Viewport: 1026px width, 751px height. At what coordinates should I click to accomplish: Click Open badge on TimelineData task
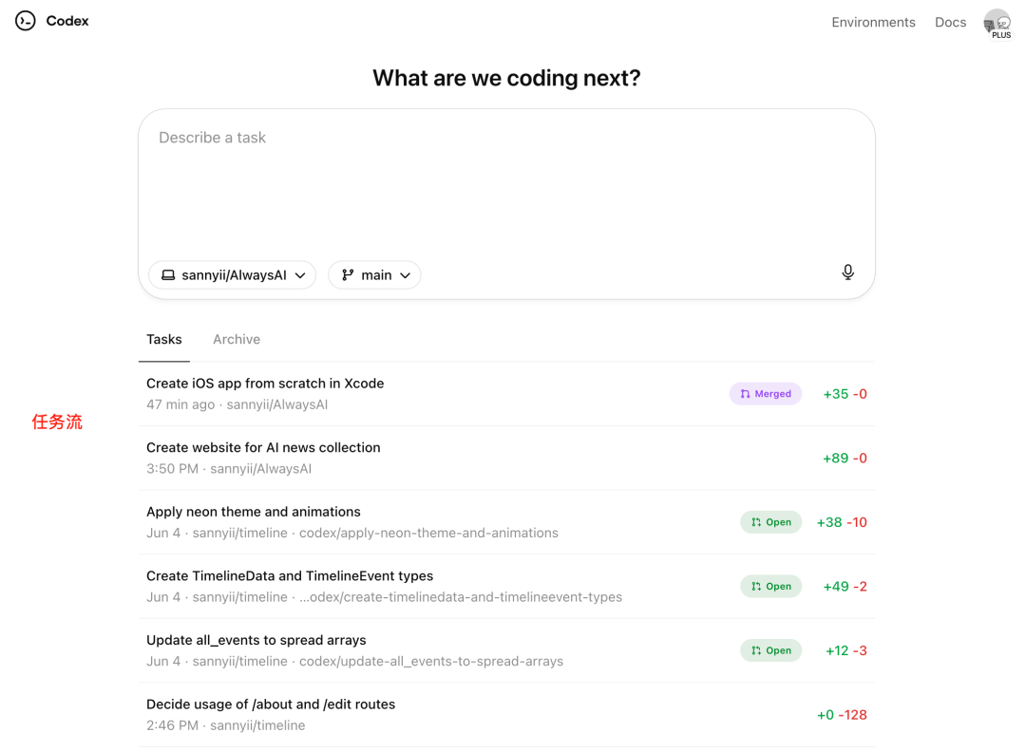pos(771,587)
